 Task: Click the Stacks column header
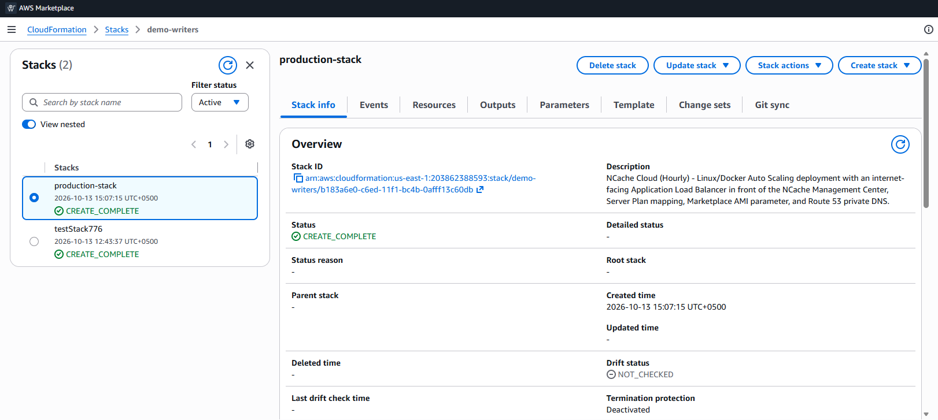(x=67, y=168)
